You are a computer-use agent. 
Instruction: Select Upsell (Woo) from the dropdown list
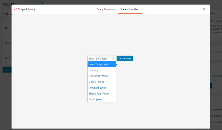pos(102,82)
